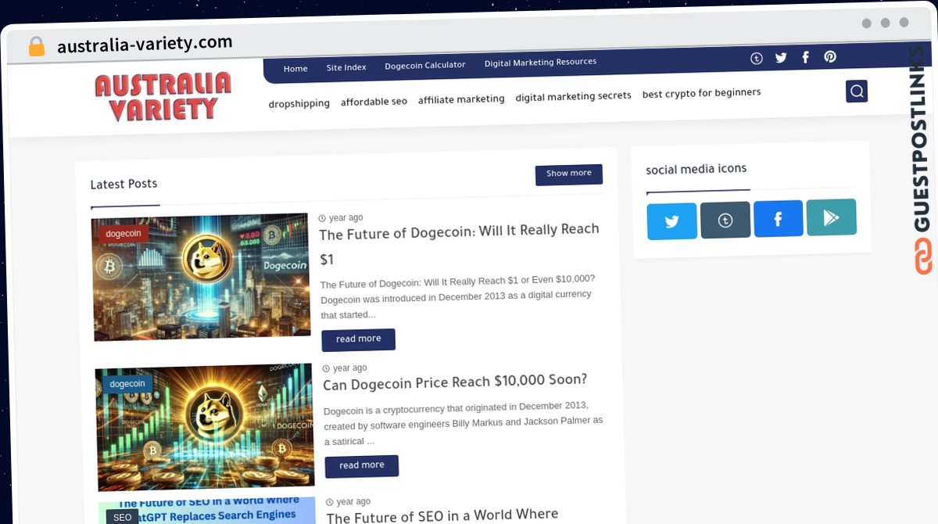Open 'Can Dogecoin Price Reach $10,000 Soon?' title
938x524 pixels.
tap(455, 382)
